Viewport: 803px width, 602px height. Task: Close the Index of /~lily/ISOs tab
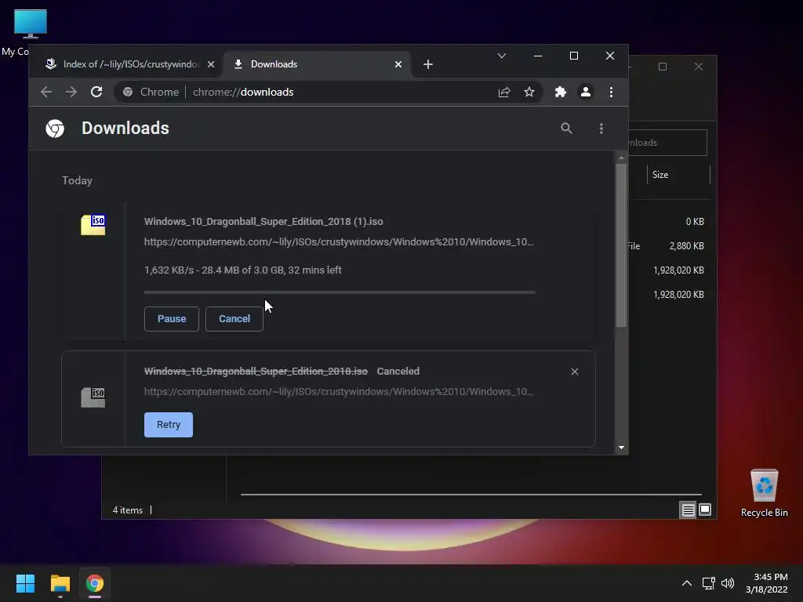click(210, 64)
